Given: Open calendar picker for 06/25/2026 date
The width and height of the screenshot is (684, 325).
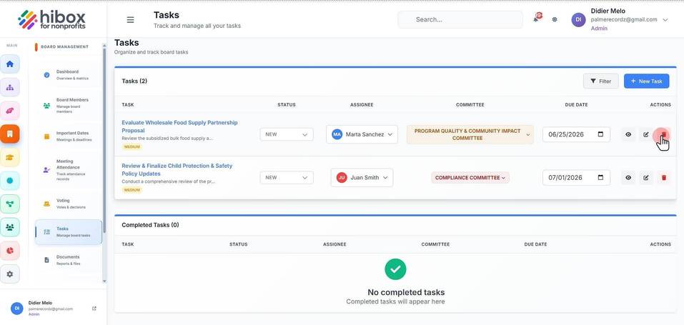Looking at the screenshot, I should [600, 134].
